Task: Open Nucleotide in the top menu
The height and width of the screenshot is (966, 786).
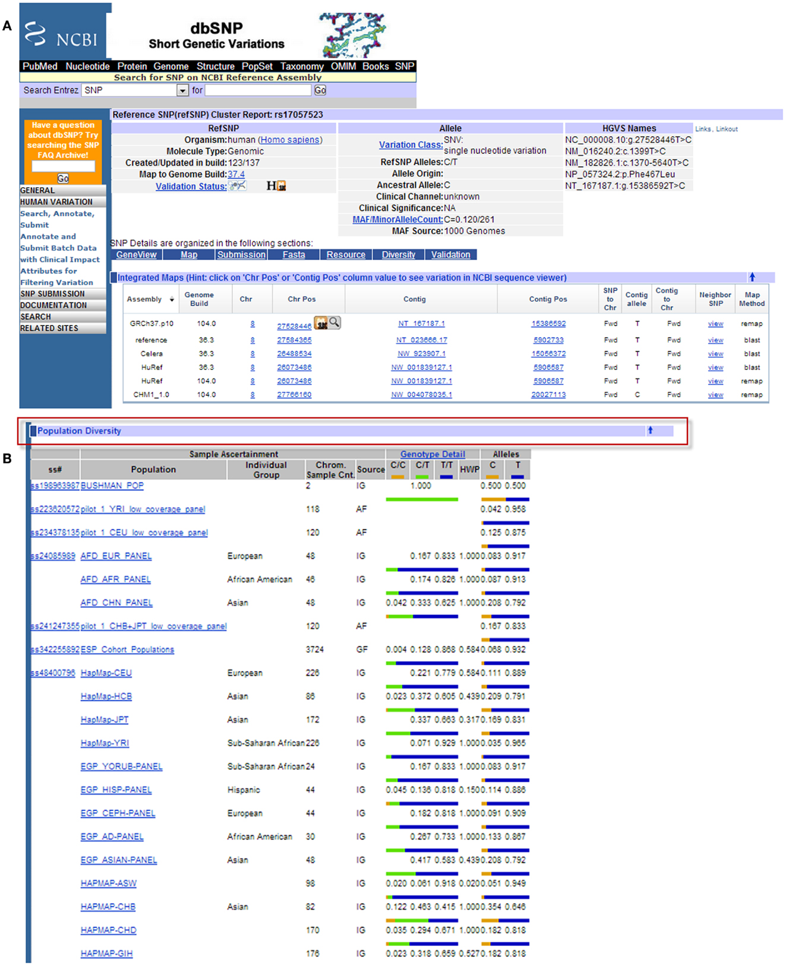Action: click(x=87, y=66)
